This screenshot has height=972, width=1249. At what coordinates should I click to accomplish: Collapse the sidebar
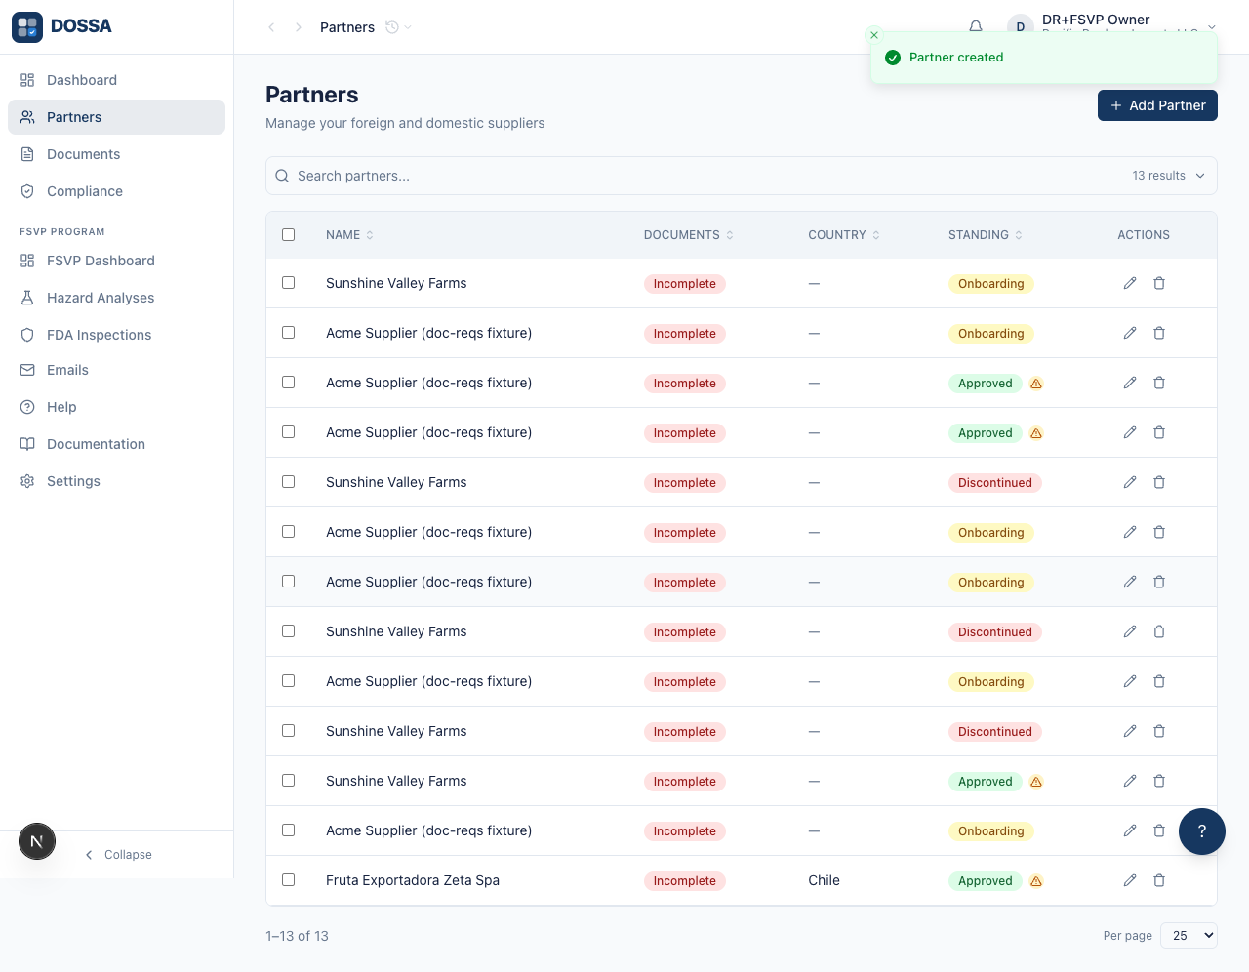(x=117, y=855)
